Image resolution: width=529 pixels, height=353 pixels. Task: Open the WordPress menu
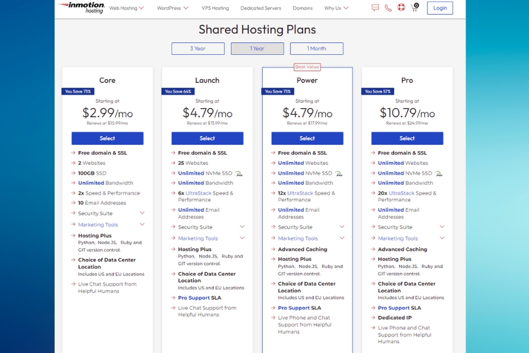pyautogui.click(x=172, y=8)
